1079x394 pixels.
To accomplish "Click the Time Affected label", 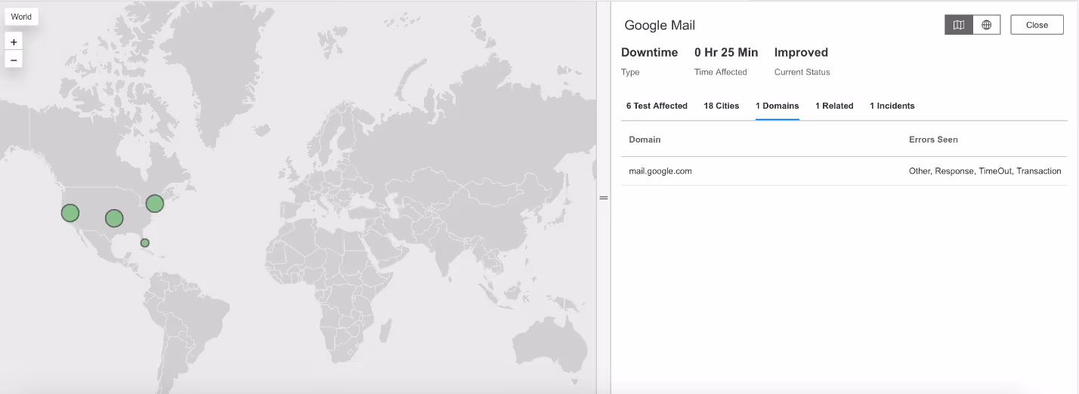I will click(721, 72).
